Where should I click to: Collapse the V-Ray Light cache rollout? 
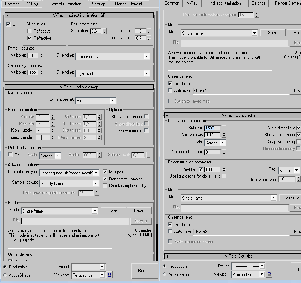pos(167,115)
